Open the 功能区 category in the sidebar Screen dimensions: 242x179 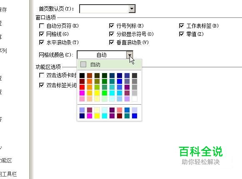tap(6, 161)
